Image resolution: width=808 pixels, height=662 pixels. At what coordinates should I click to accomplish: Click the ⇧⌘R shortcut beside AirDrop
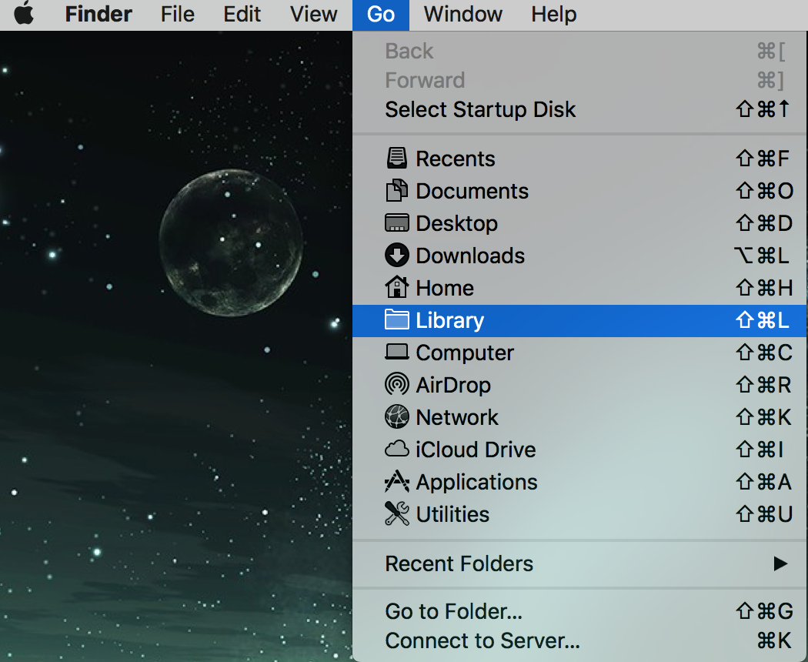pos(763,385)
